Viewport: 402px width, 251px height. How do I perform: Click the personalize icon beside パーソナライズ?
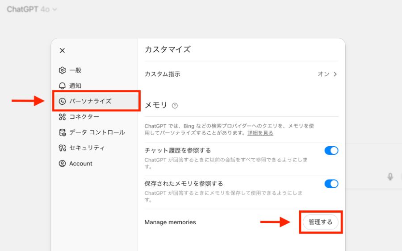[62, 101]
